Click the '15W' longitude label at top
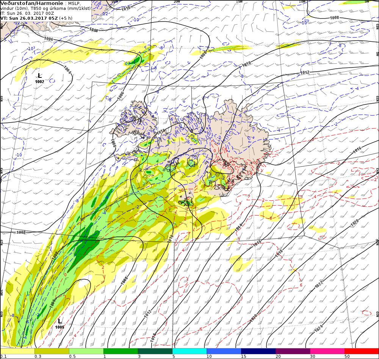379x359 pixels. point(239,2)
